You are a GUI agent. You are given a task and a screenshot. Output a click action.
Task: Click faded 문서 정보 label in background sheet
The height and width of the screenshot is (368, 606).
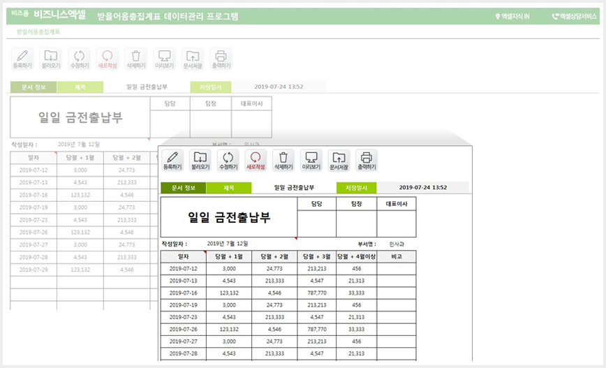pos(34,87)
